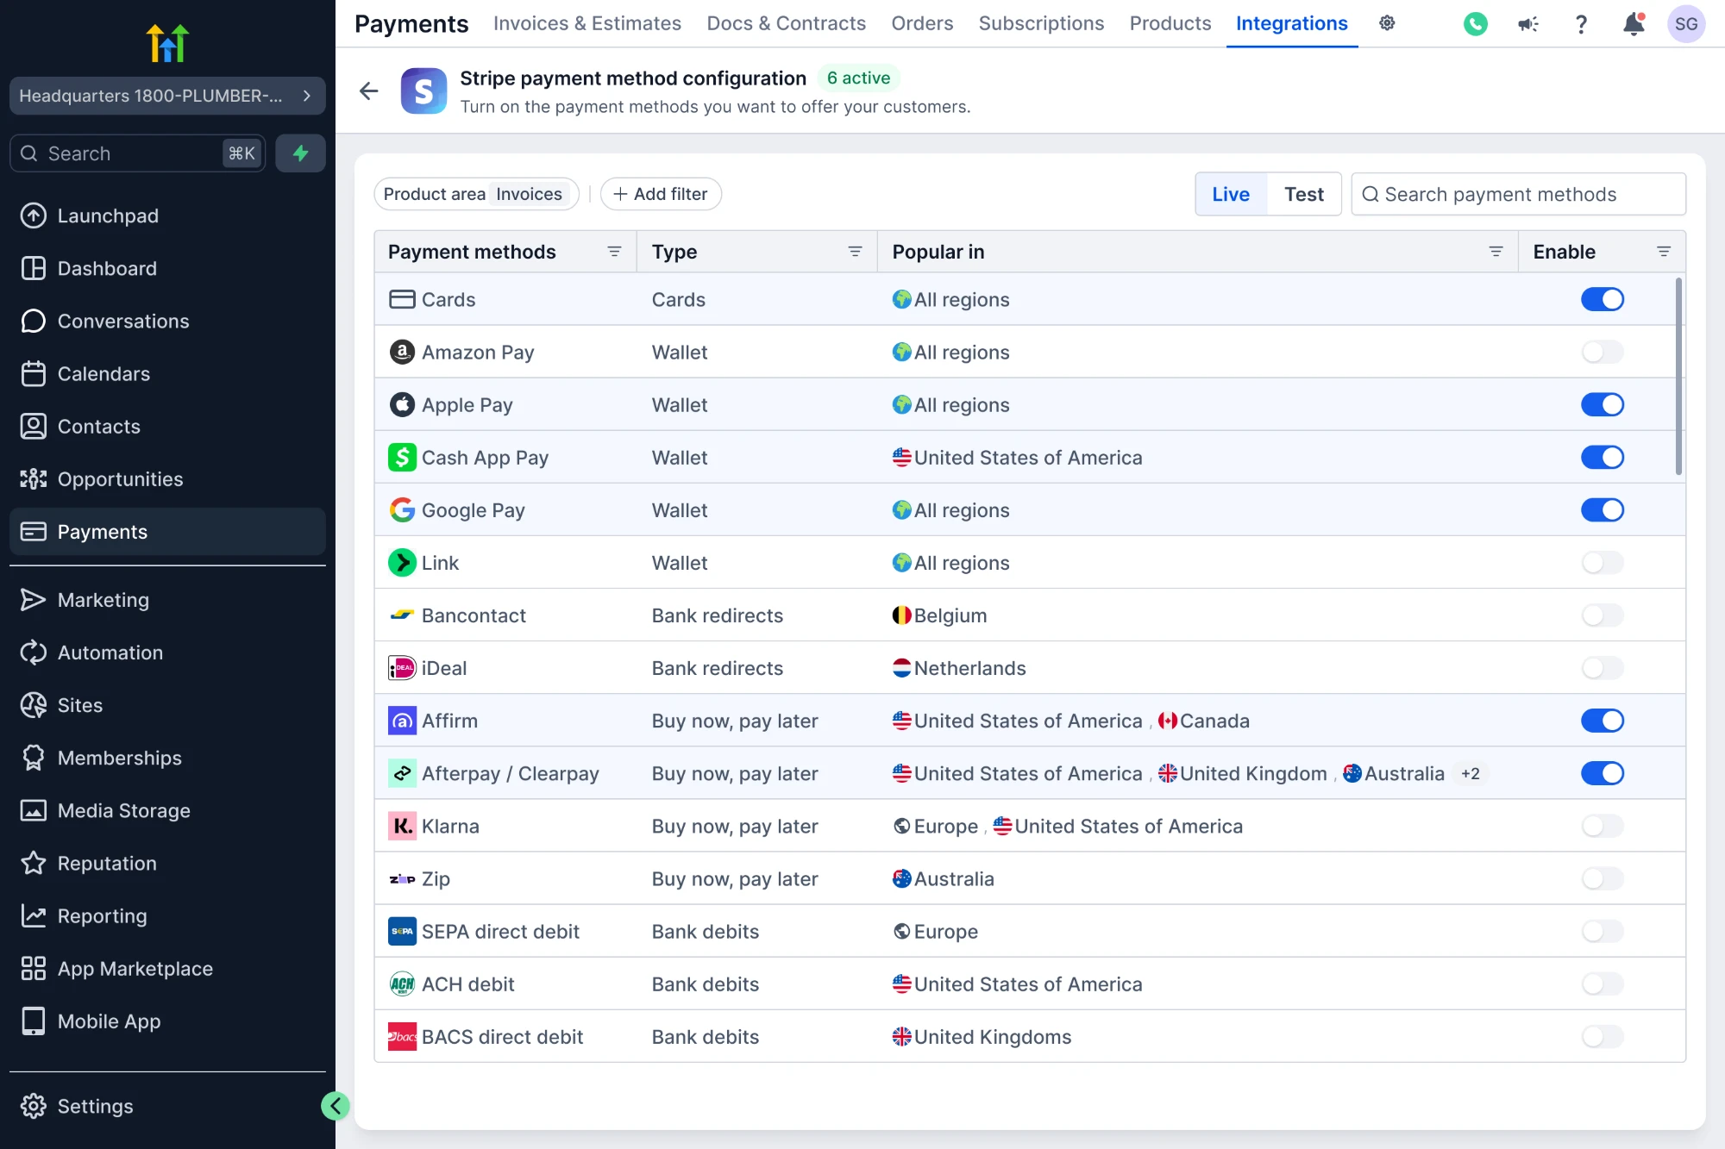1725x1149 pixels.
Task: Enable the Bancontact toggle
Action: point(1602,615)
